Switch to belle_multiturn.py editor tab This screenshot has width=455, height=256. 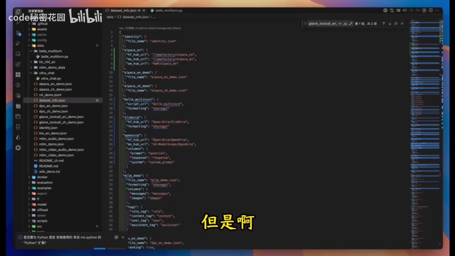pos(166,11)
